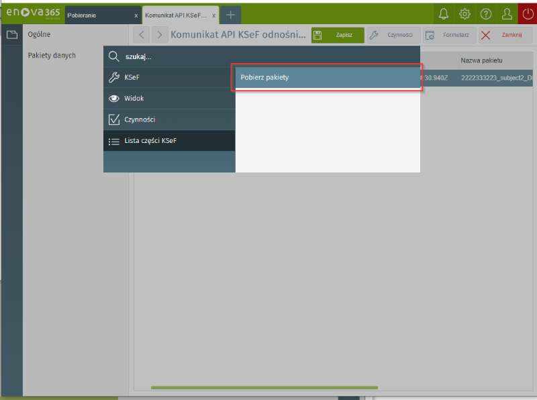Switch to the Pobieranie tab
537x400 pixels.
coord(97,15)
